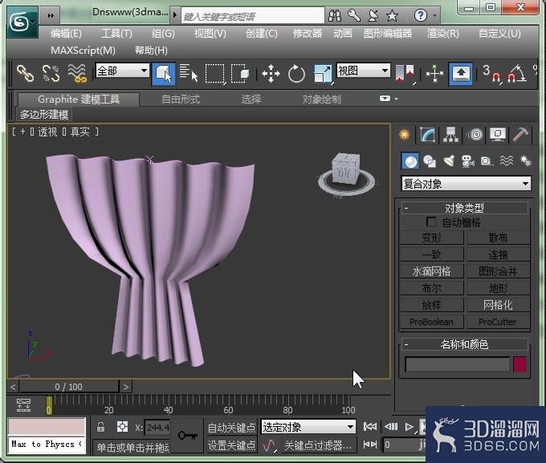The image size is (546, 463).
Task: Click the object name input field
Action: pyautogui.click(x=457, y=364)
